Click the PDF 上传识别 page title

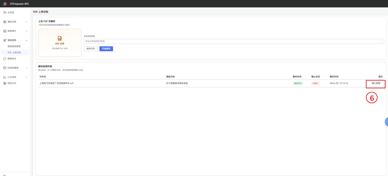(41, 12)
